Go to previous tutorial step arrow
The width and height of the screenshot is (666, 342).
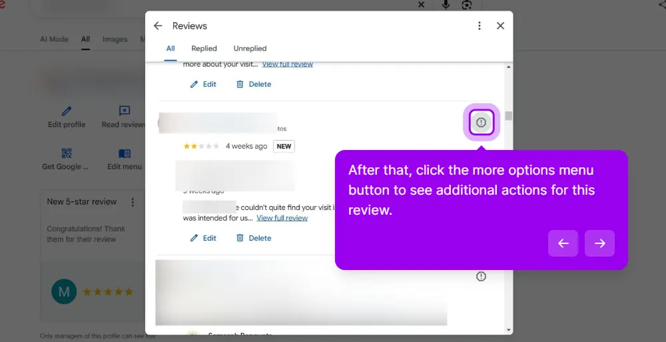pos(563,243)
